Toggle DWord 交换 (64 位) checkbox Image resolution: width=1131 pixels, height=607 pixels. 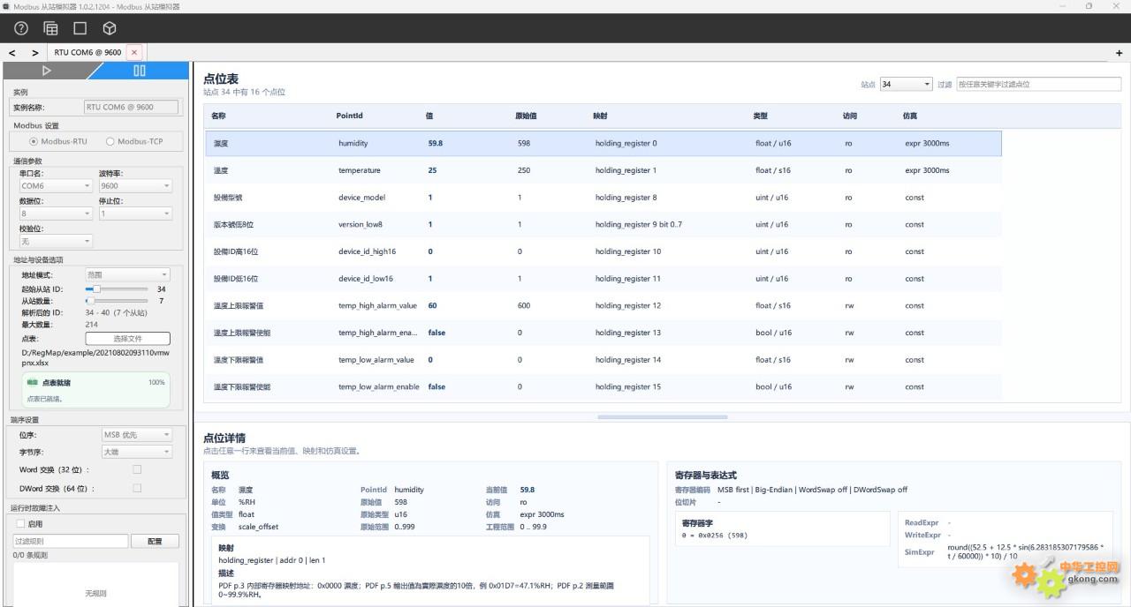137,488
